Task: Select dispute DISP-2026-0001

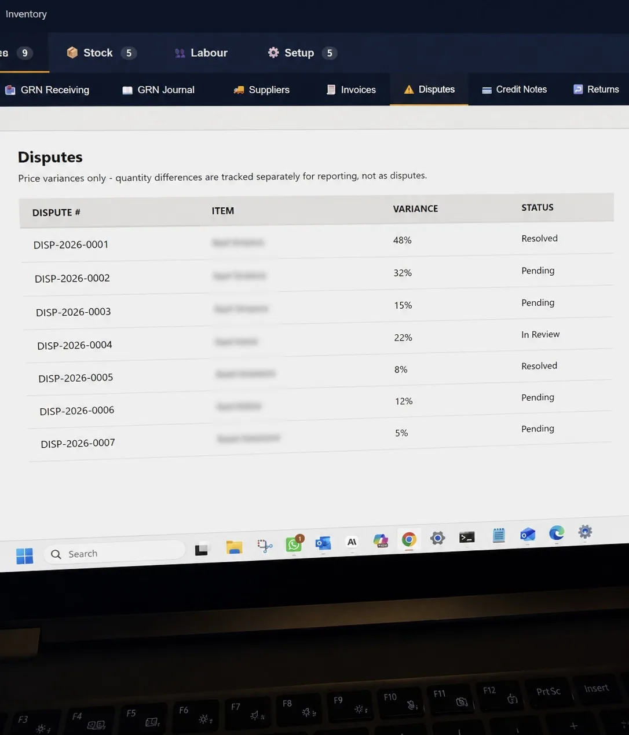Action: (71, 244)
